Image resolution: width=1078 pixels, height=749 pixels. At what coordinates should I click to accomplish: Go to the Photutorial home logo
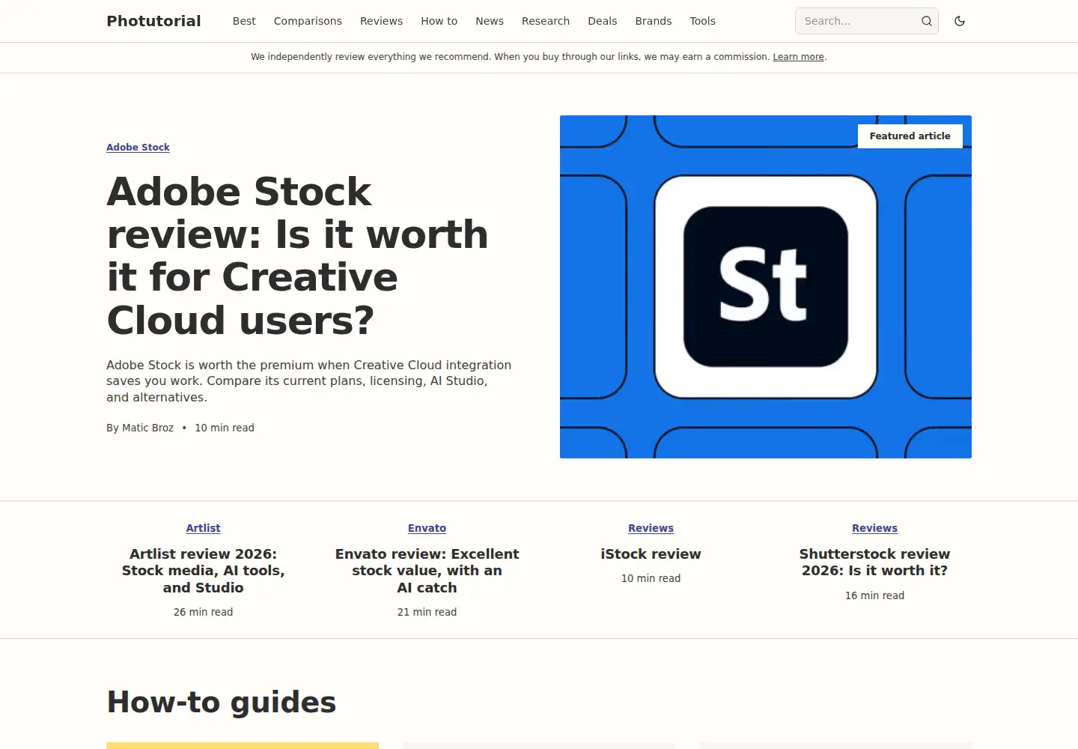[153, 21]
